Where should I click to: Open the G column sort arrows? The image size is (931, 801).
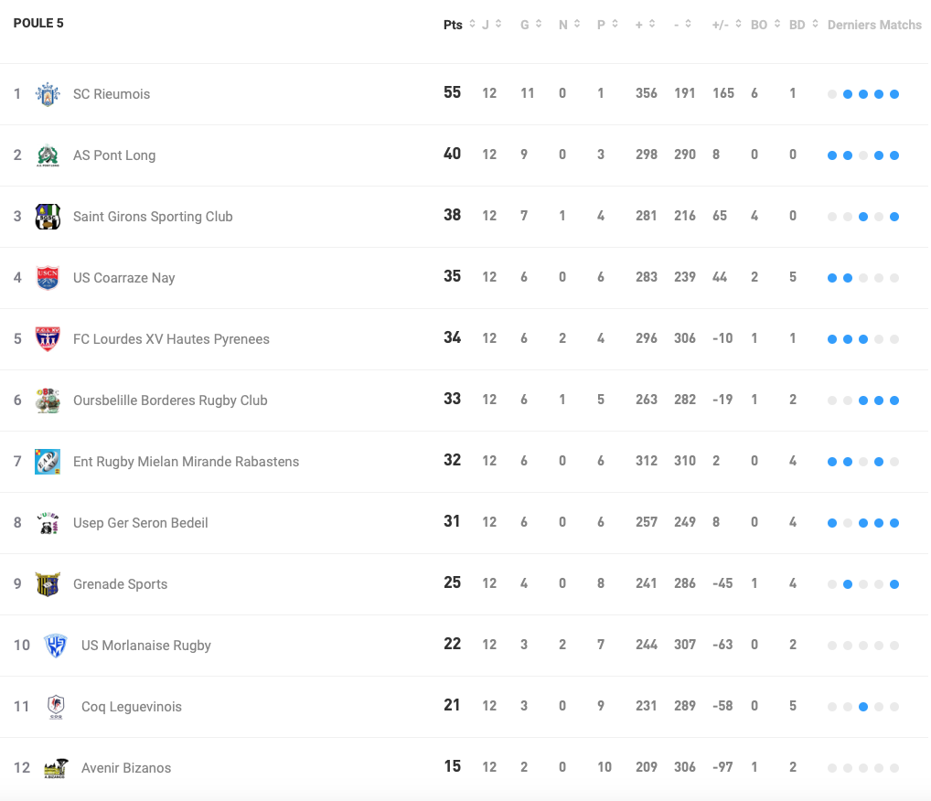(540, 25)
